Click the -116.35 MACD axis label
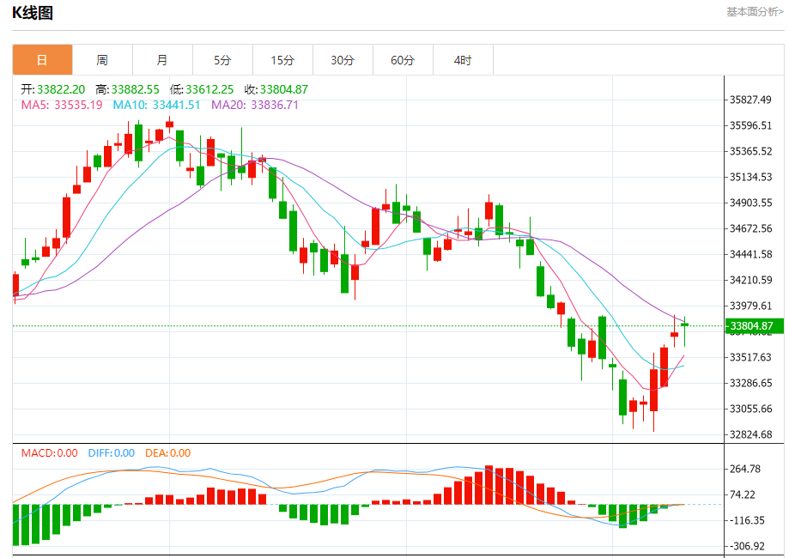The width and height of the screenshot is (789, 558). click(x=747, y=520)
